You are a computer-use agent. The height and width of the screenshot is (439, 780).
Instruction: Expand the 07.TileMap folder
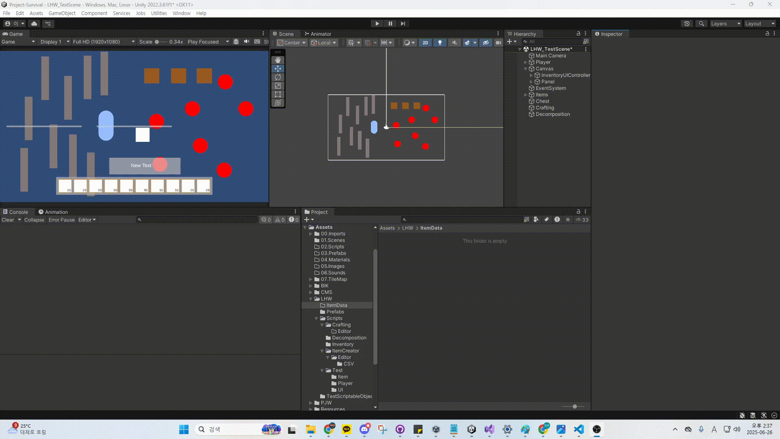click(311, 279)
